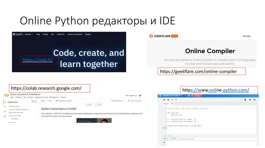Open the Colab files folder icon

(x=5, y=116)
